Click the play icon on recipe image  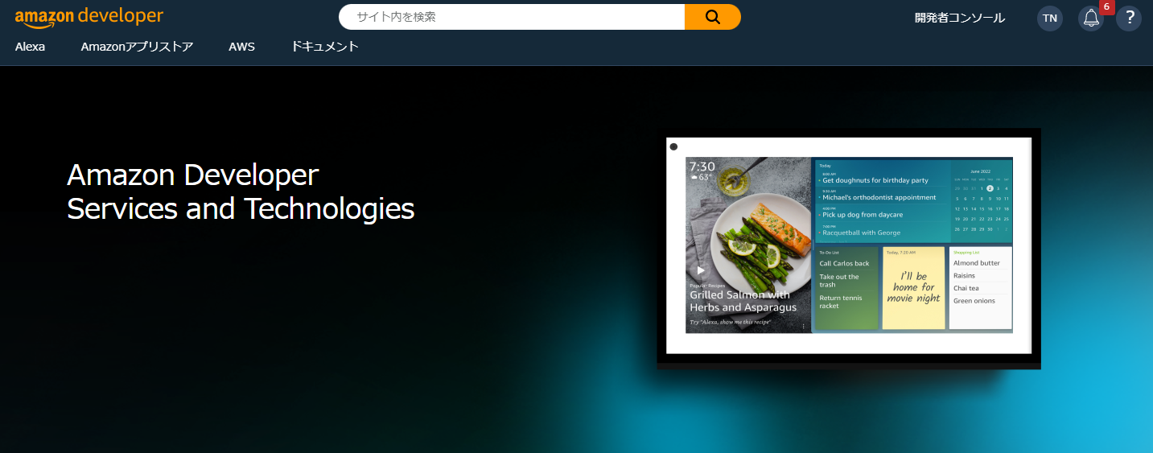pos(701,270)
